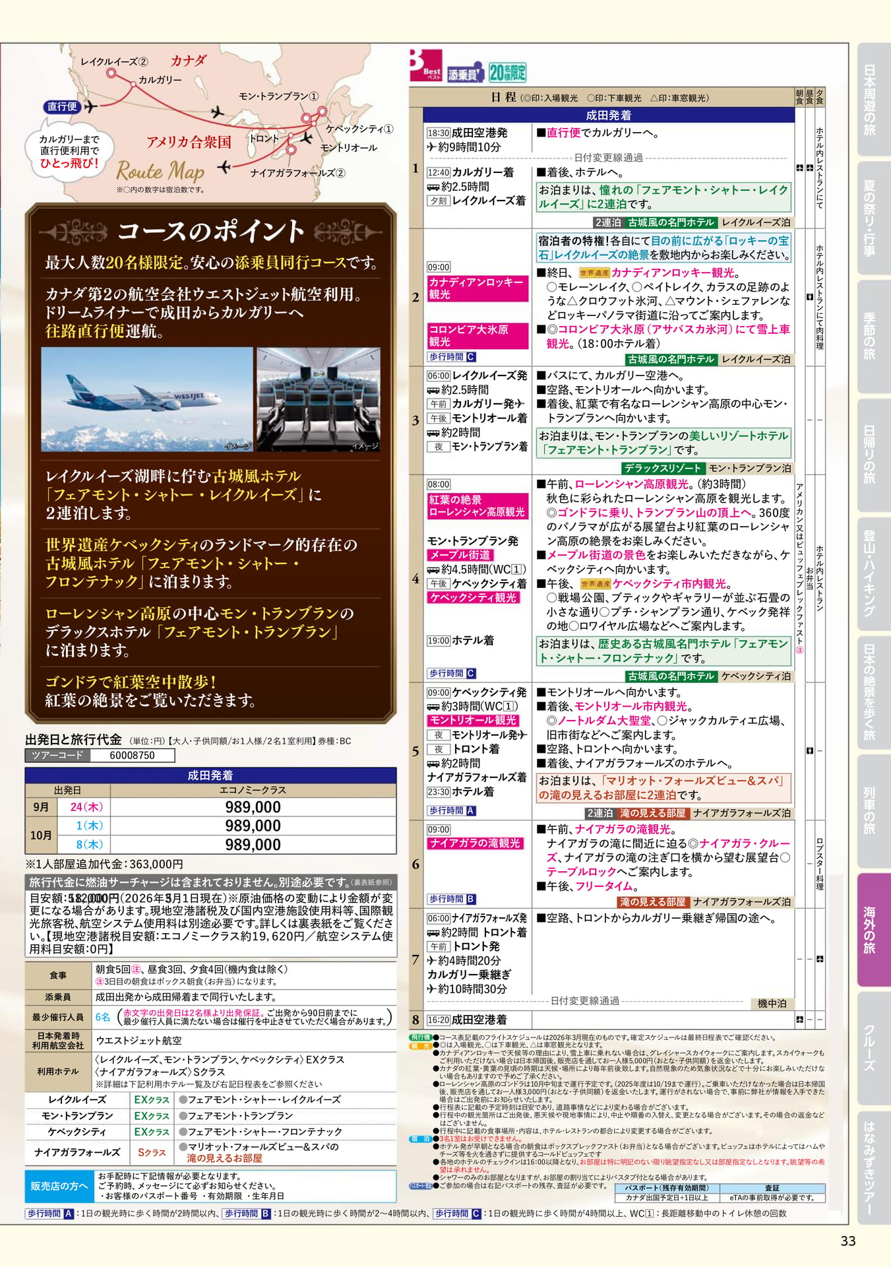Click the pink カナディアンロッキー観光 label

[x=477, y=288]
